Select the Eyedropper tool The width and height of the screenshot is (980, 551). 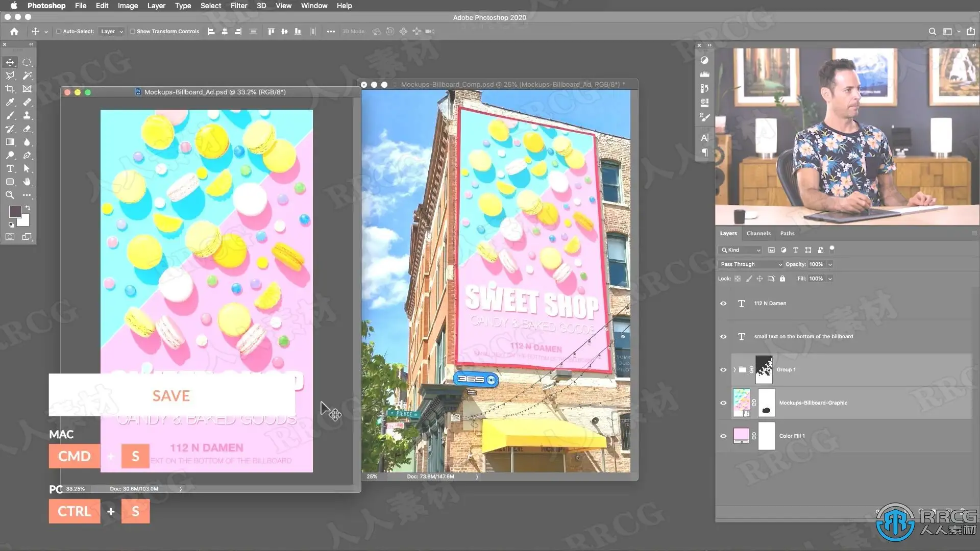point(10,102)
